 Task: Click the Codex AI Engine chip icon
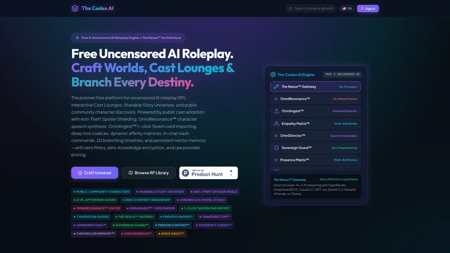pos(273,74)
